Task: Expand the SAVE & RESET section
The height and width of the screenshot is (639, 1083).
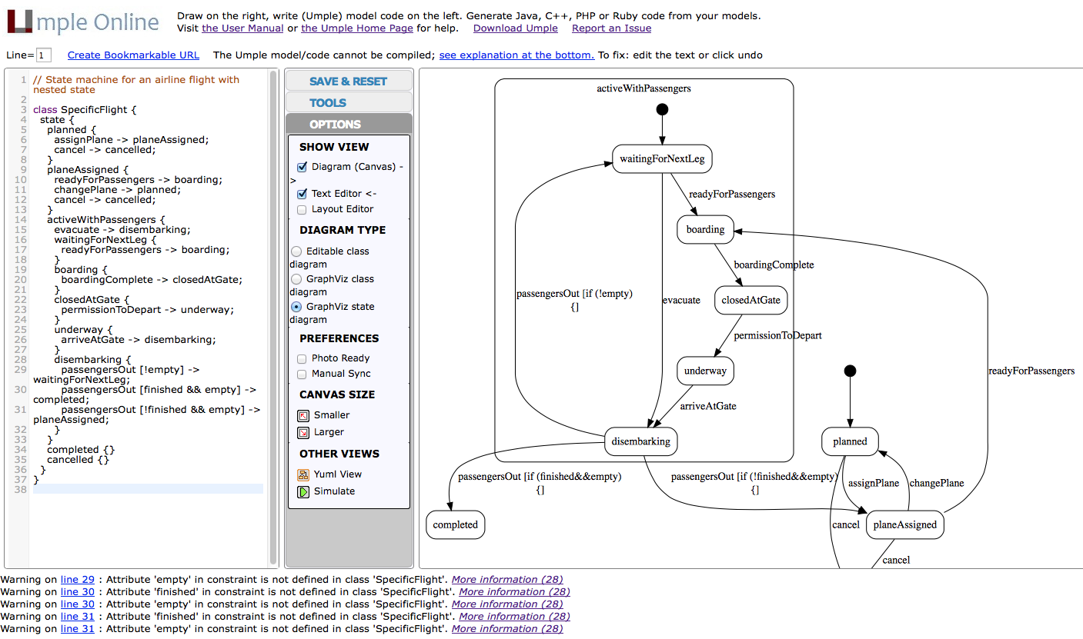Action: coord(349,82)
